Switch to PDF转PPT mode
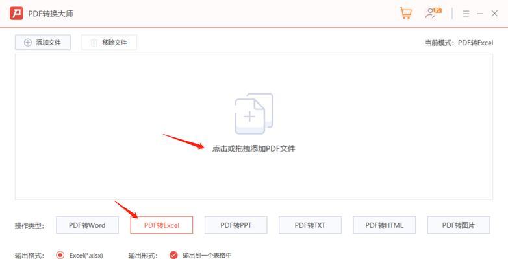Viewport: 508px width, 259px height. [x=236, y=225]
